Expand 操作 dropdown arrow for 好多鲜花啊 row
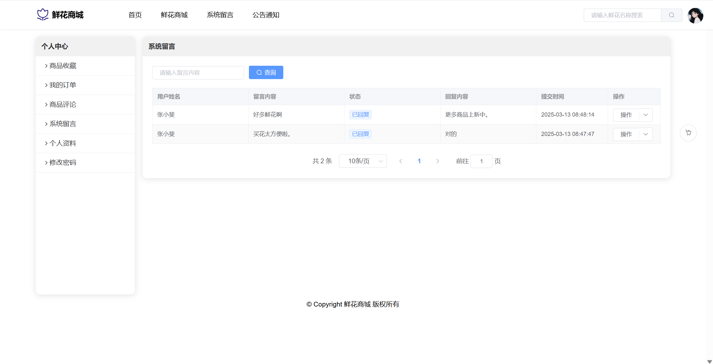 click(646, 115)
